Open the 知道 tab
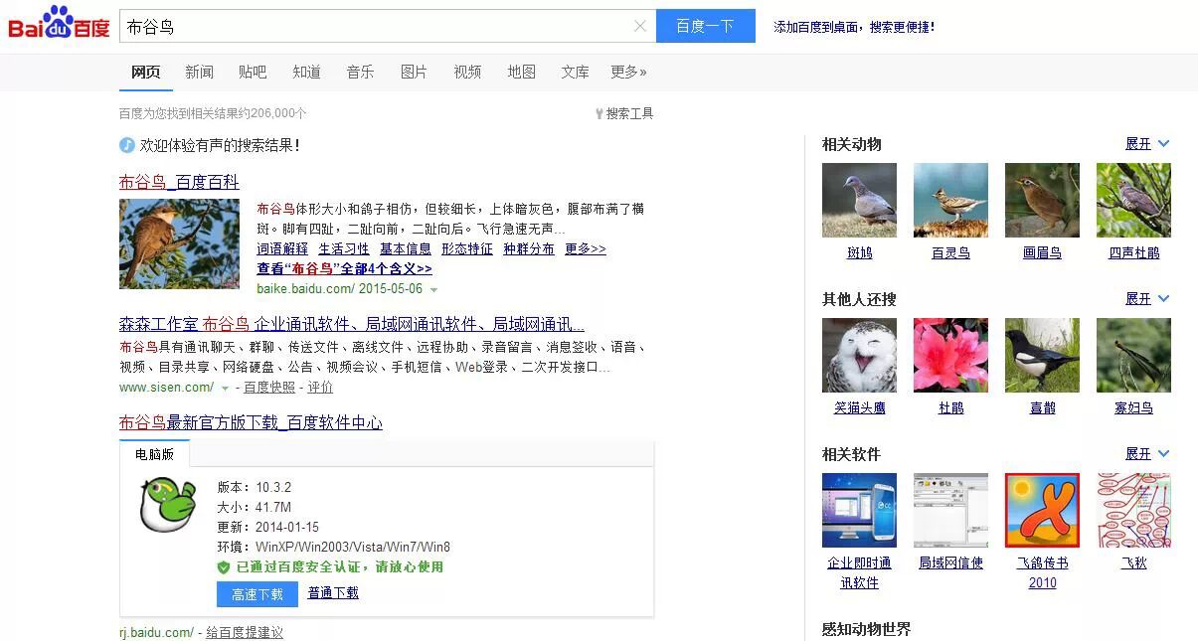 click(306, 72)
